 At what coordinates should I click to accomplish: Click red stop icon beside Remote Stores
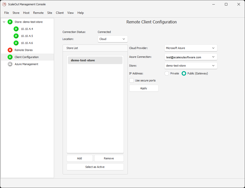pyautogui.click(x=10, y=50)
